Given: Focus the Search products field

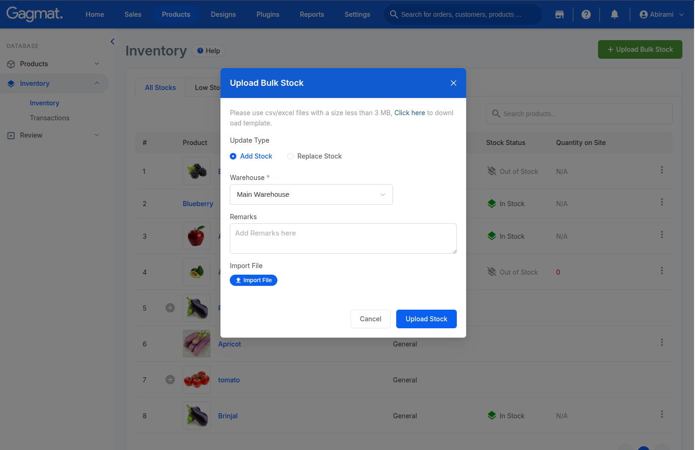Looking at the screenshot, I should tap(579, 114).
